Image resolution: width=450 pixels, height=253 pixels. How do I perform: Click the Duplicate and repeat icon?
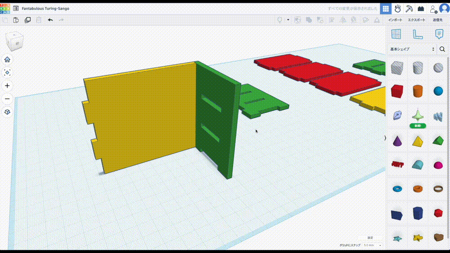pyautogui.click(x=27, y=20)
